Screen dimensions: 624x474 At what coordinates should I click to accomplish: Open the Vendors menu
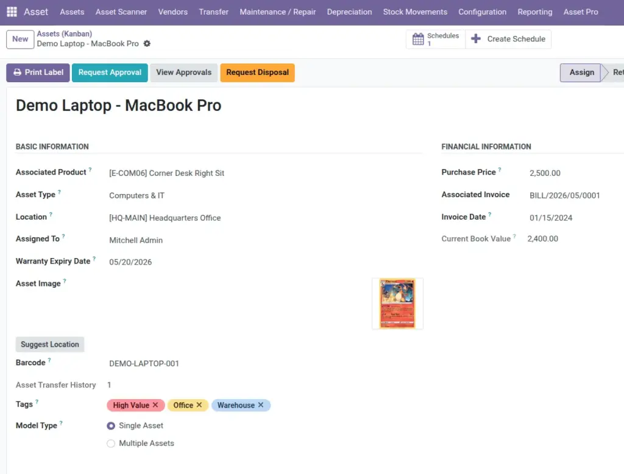pyautogui.click(x=172, y=12)
